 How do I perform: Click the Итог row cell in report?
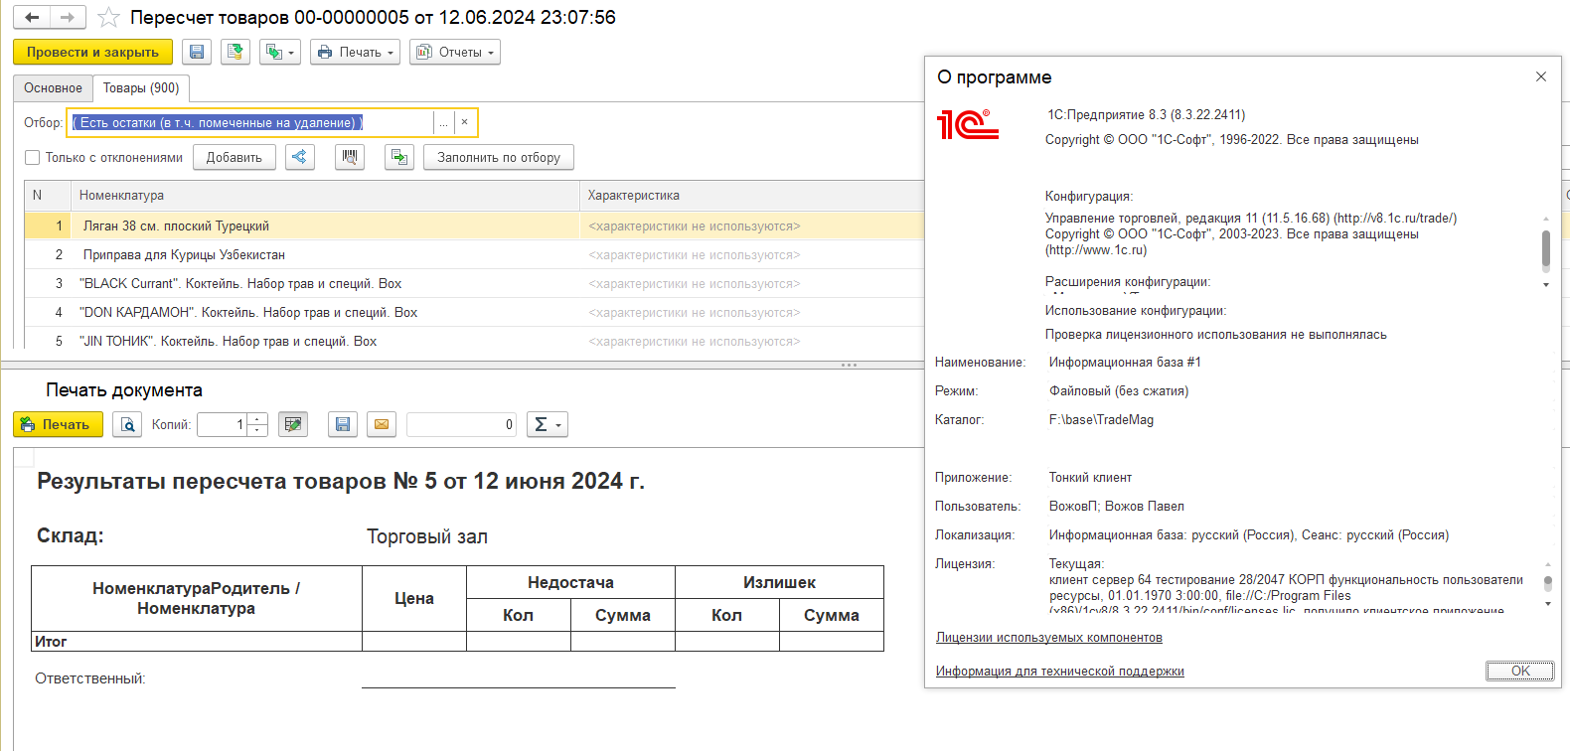point(197,642)
